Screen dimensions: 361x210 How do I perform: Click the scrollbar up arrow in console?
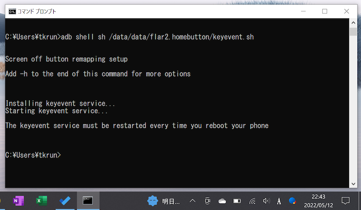[353, 22]
